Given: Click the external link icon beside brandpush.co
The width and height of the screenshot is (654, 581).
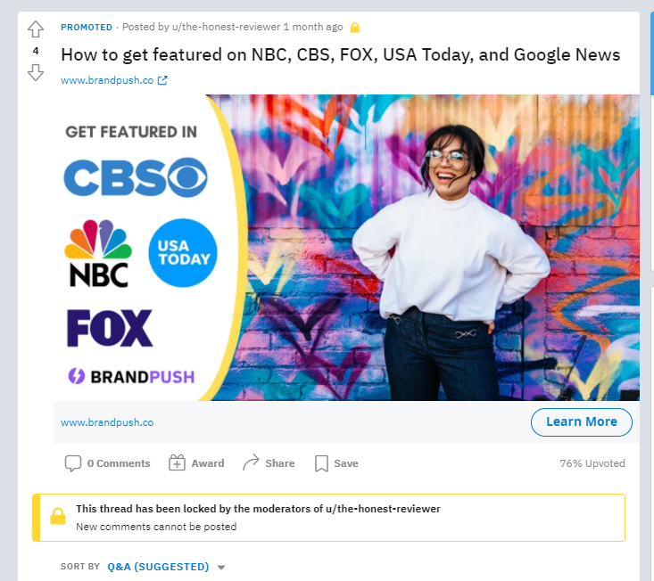Looking at the screenshot, I should point(162,80).
